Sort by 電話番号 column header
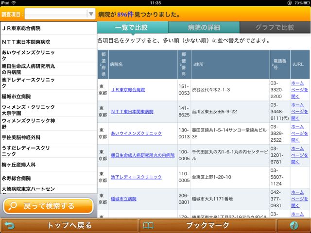The image size is (311, 233). [280, 65]
